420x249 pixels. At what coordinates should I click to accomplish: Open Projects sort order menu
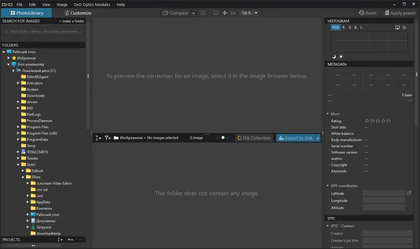(60, 240)
